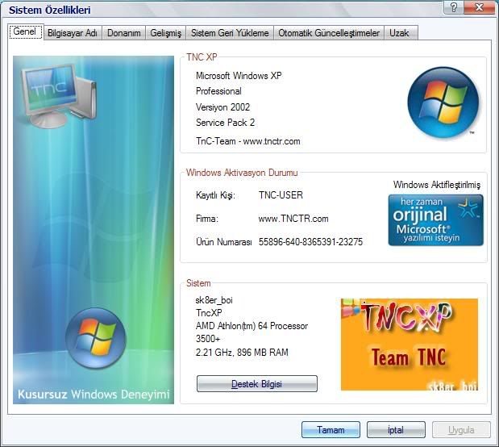Select the Donanım tab
499x447 pixels.
[124, 33]
